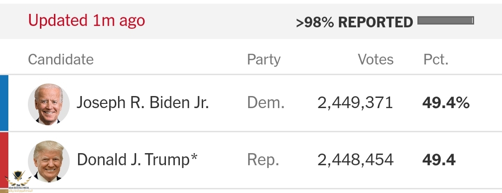Click the reporting progress bar
The image size is (502, 193).
(x=445, y=20)
